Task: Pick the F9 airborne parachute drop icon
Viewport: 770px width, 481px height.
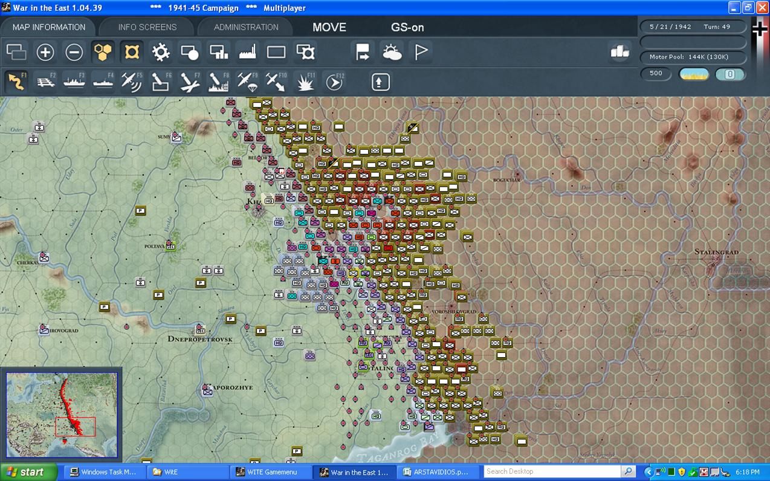Action: 247,82
